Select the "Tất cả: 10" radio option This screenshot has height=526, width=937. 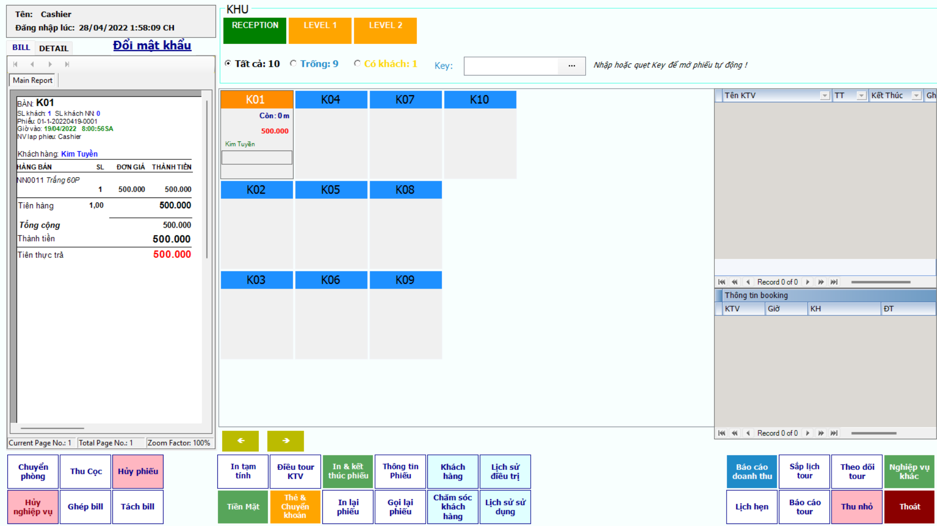(228, 63)
